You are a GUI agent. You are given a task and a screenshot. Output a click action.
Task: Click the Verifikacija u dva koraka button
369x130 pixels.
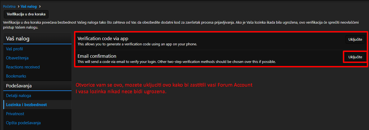(26, 14)
